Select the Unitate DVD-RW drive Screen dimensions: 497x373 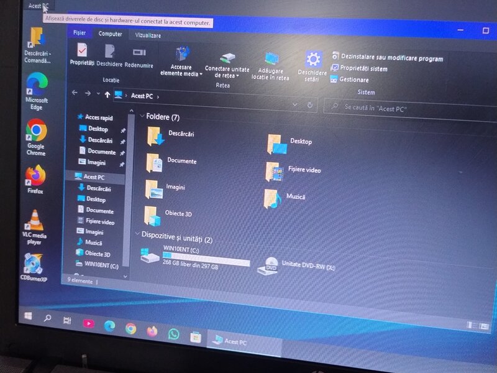(x=271, y=264)
